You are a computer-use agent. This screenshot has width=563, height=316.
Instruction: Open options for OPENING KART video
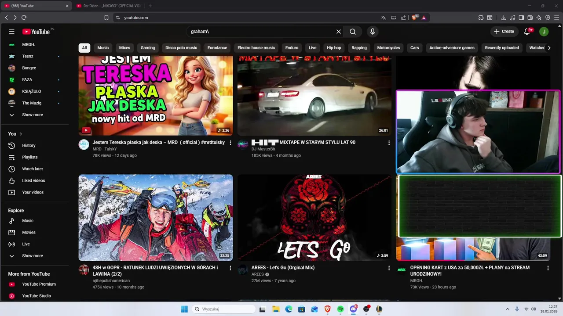pos(548,268)
